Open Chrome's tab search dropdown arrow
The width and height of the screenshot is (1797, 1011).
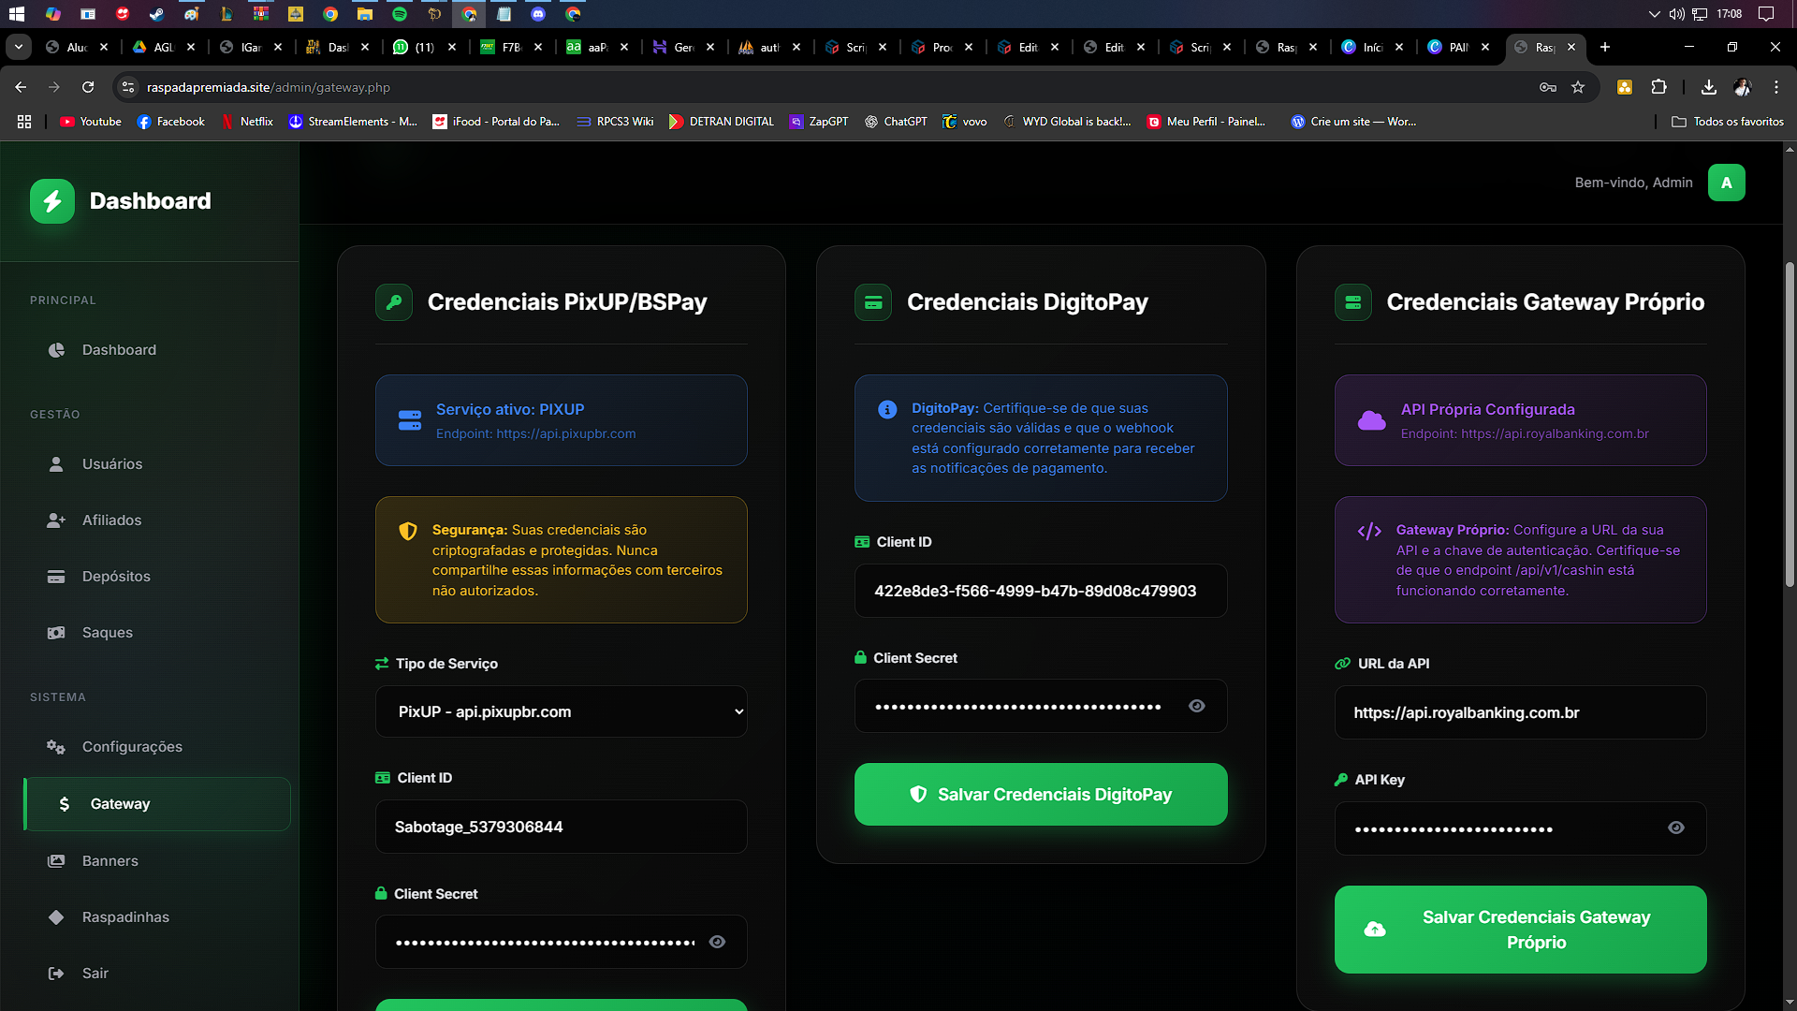(x=19, y=47)
